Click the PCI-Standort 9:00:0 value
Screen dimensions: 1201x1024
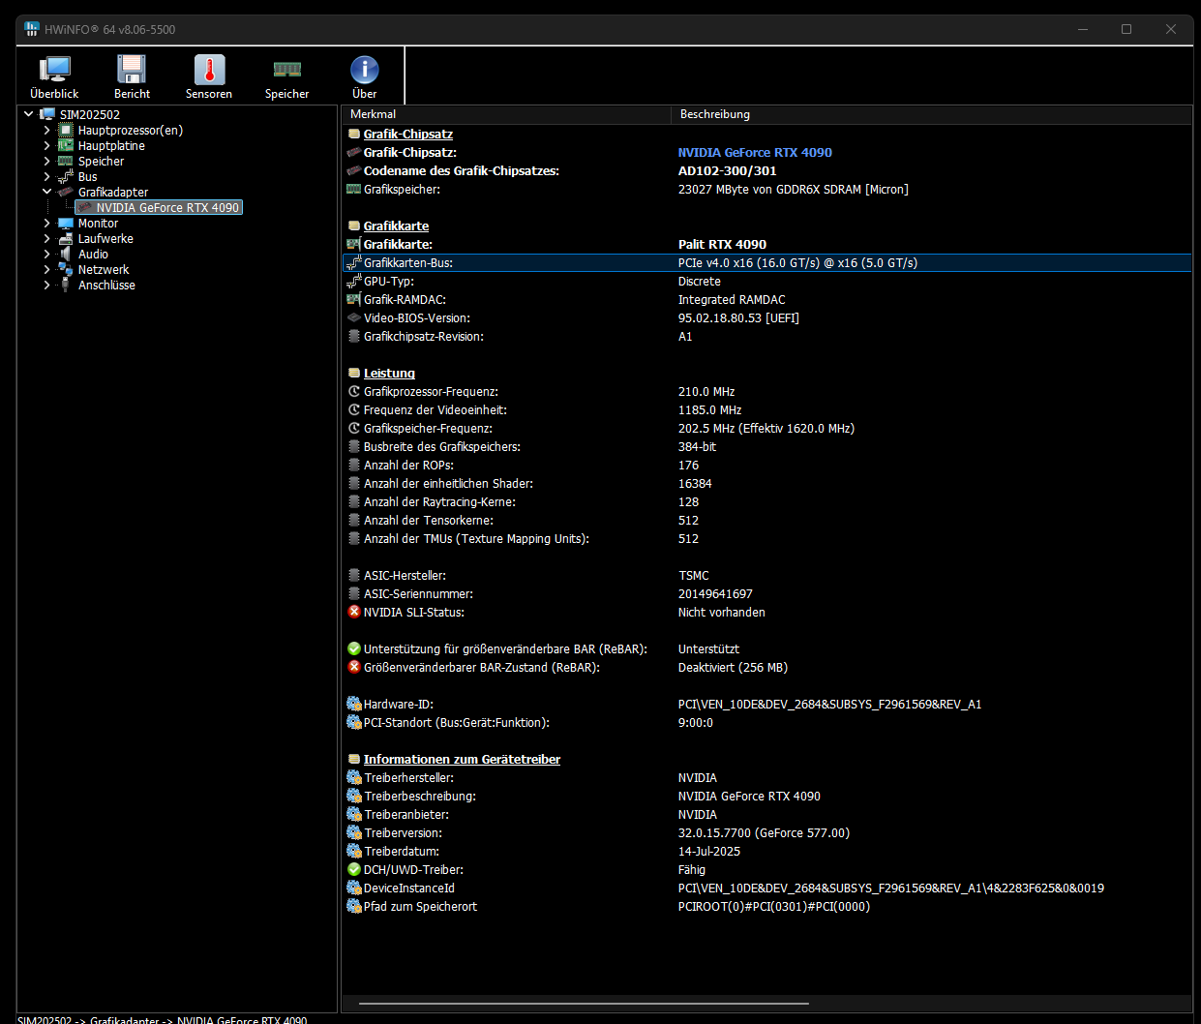[x=696, y=722]
